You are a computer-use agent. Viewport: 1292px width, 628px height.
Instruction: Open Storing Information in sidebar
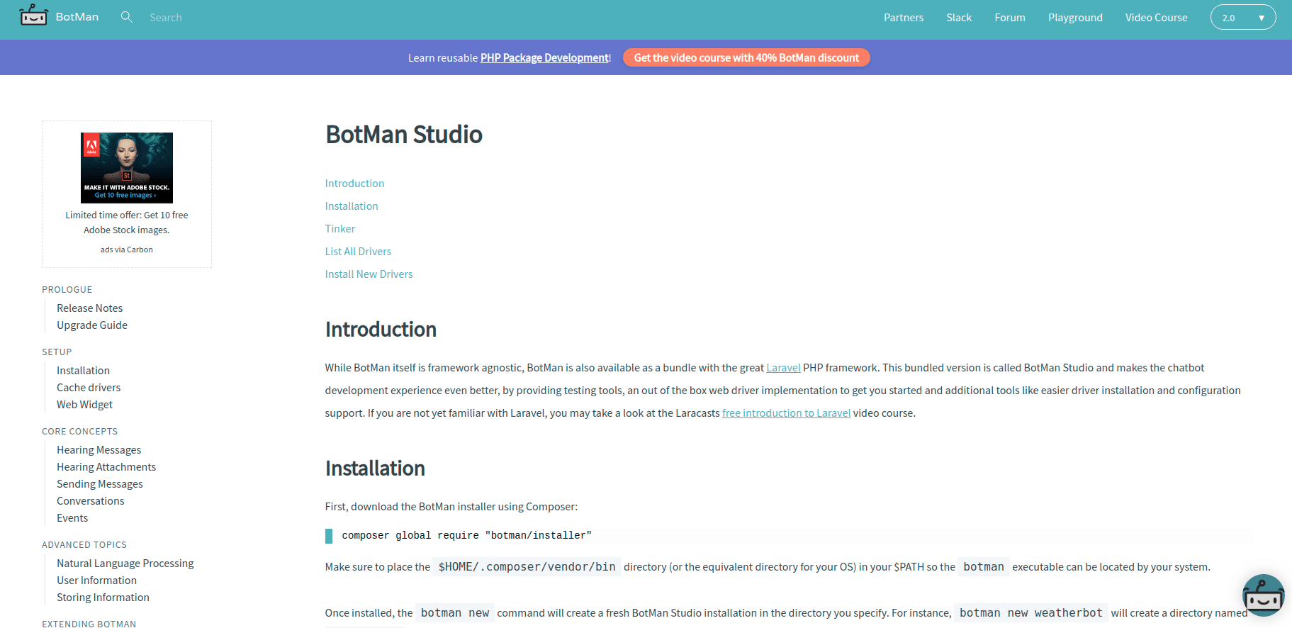pos(103,598)
